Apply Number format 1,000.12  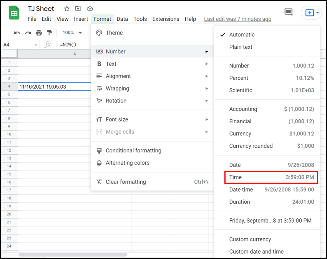[x=267, y=66]
